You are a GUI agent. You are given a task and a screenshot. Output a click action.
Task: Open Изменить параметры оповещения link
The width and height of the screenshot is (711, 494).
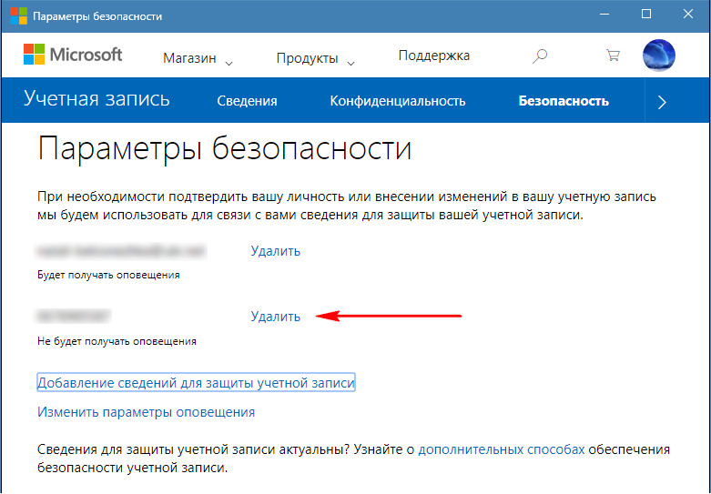pos(146,412)
